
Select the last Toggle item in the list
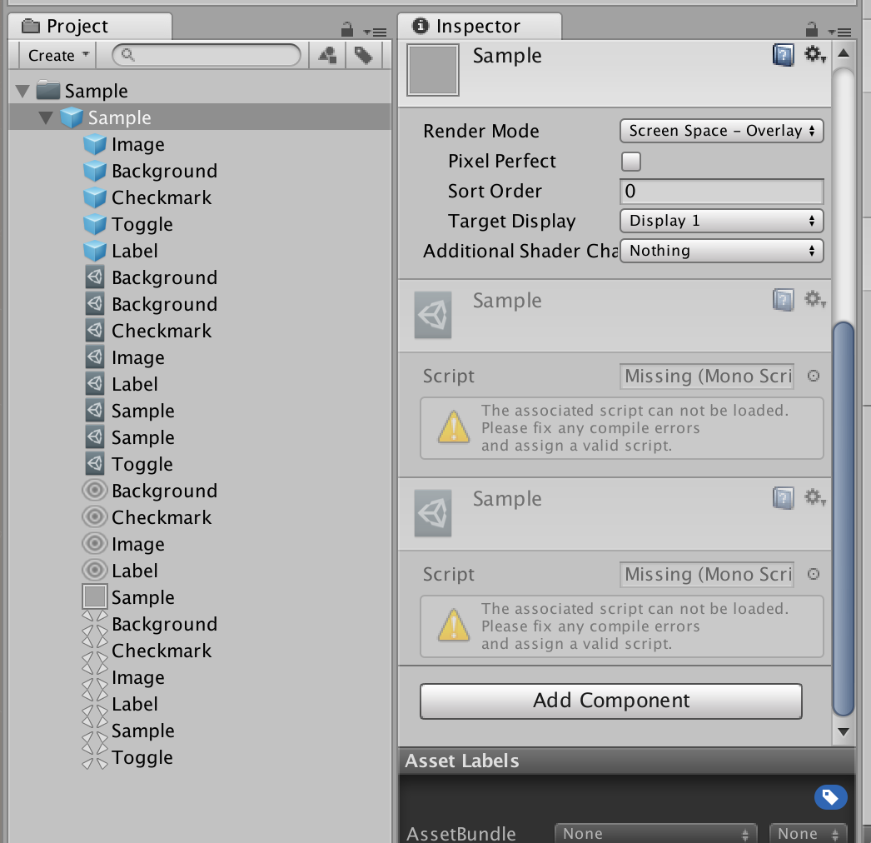[x=127, y=757]
